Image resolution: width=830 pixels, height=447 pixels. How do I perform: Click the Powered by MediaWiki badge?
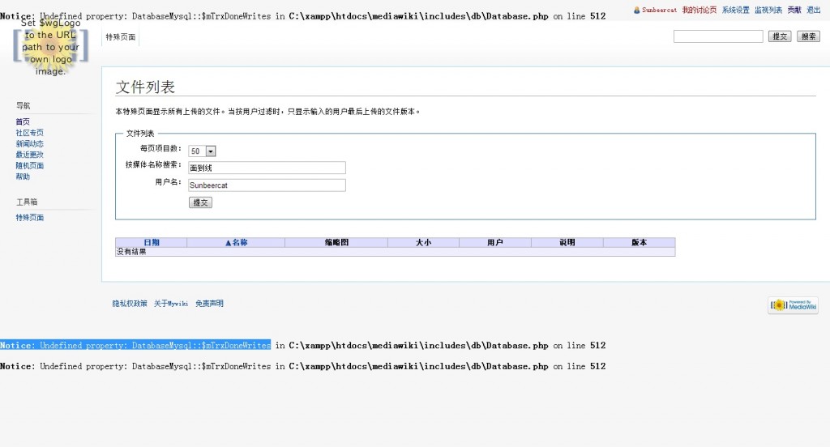(794, 305)
